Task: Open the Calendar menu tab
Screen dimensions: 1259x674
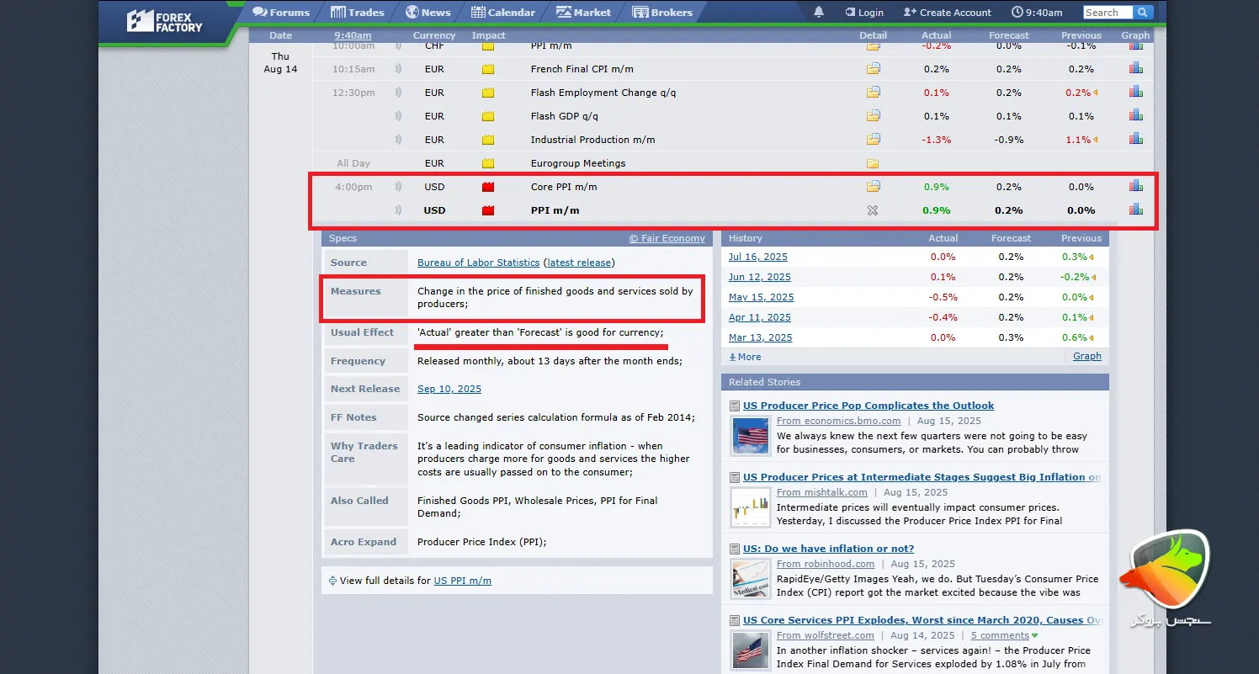Action: (502, 13)
